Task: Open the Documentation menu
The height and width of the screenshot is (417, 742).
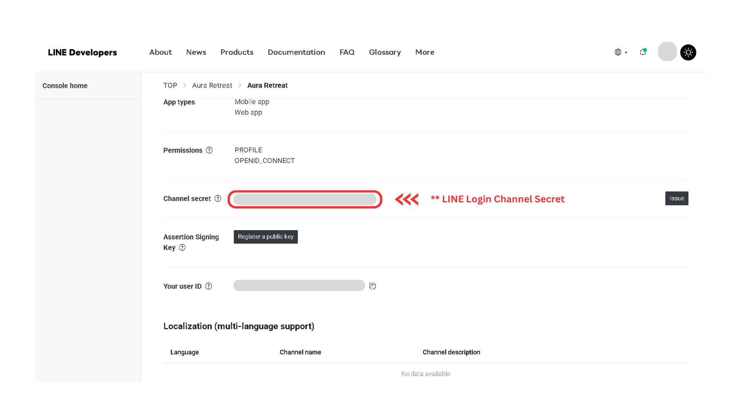Action: click(296, 52)
